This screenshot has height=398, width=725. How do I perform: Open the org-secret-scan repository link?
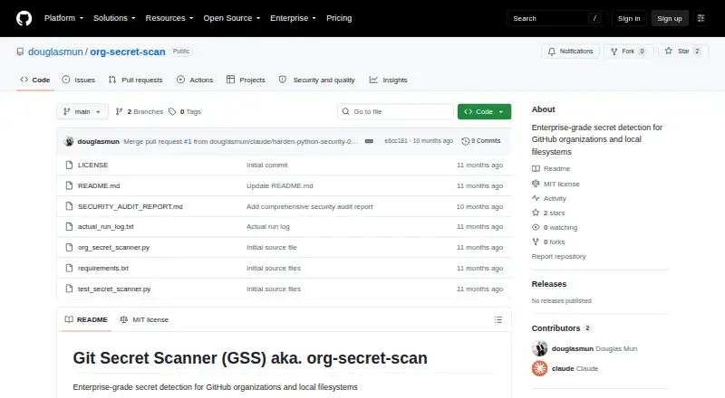click(128, 52)
